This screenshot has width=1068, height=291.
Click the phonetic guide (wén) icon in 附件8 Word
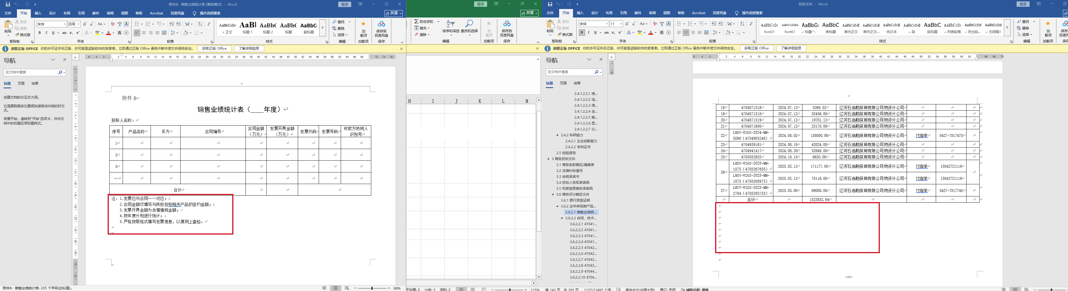tap(120, 24)
